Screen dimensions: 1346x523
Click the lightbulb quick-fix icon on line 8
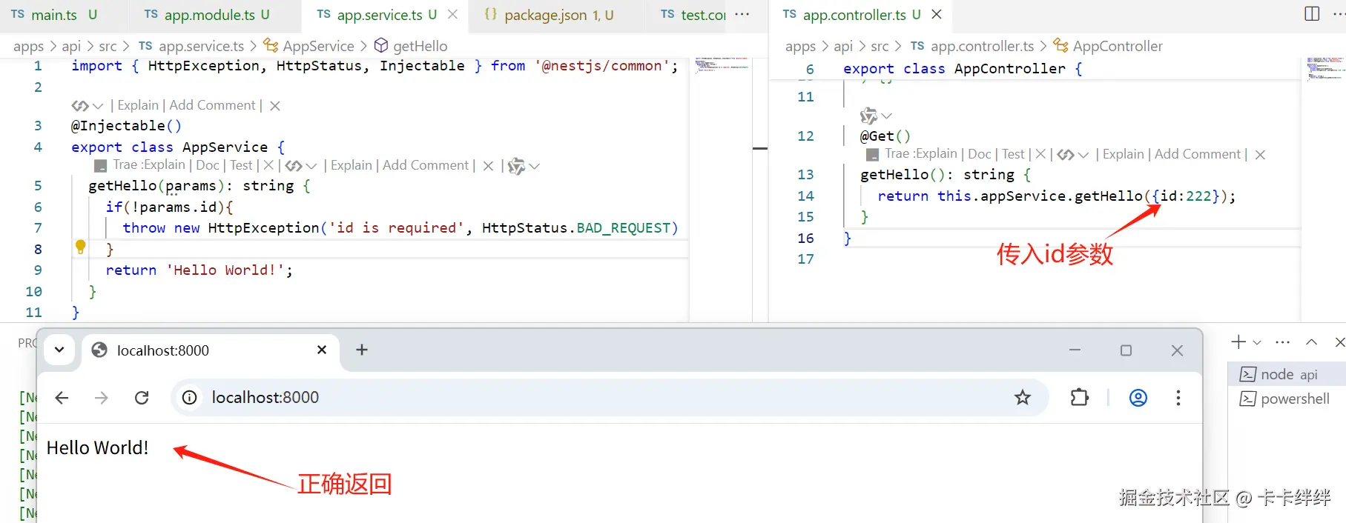(x=80, y=247)
